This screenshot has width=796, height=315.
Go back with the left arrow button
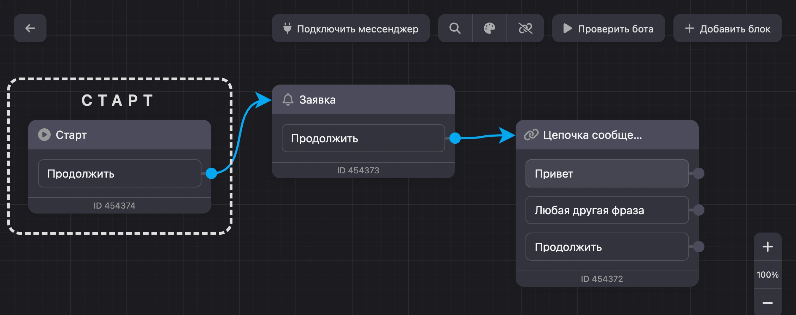(30, 28)
